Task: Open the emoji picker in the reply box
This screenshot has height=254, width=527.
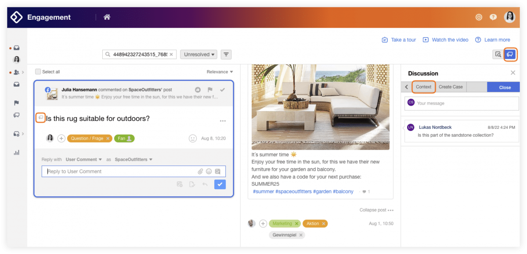Action: [209, 171]
